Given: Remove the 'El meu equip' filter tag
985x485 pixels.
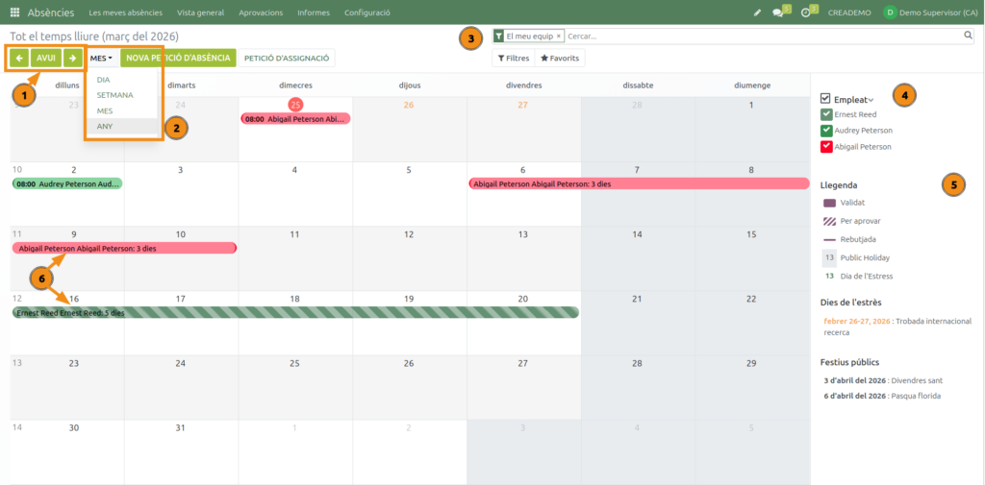Looking at the screenshot, I should [559, 36].
